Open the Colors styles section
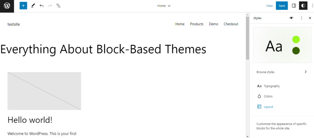 [x=268, y=96]
